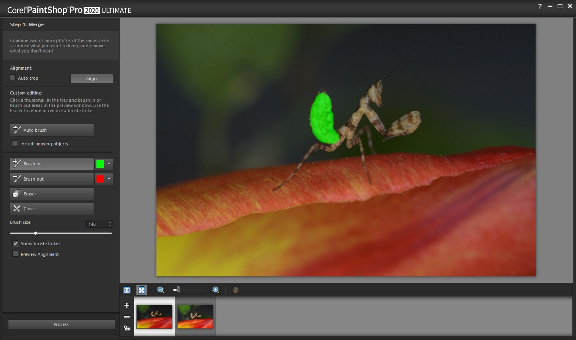Check Include moving objects
Viewport: 576px width, 340px height.
(x=15, y=143)
